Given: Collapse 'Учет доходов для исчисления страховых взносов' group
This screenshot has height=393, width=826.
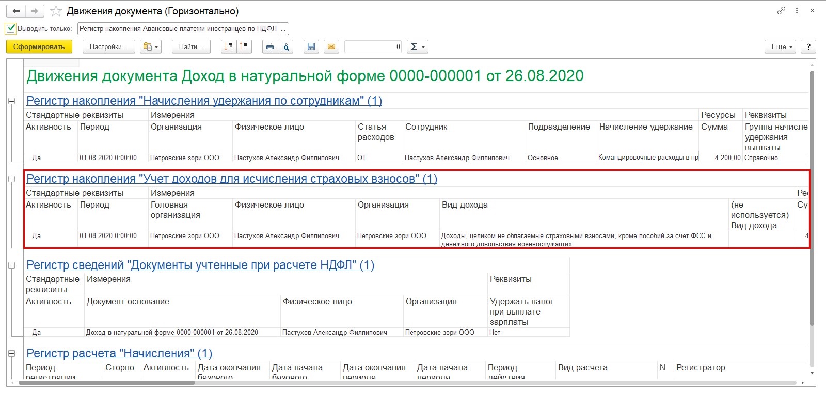Looking at the screenshot, I should [11, 179].
